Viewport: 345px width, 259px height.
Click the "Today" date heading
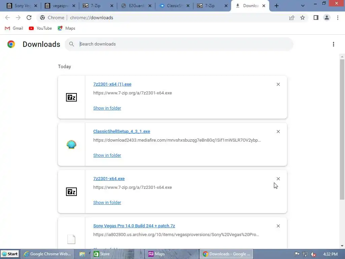64,66
